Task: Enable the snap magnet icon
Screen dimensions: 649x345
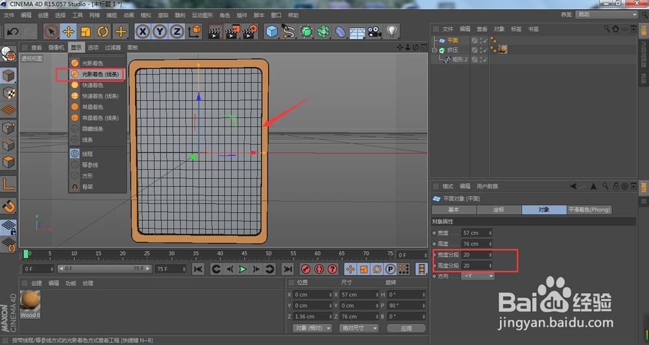Action: pos(8,206)
